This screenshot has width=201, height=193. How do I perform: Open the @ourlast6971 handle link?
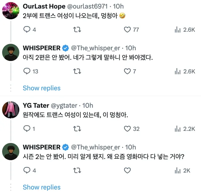pos(94,7)
